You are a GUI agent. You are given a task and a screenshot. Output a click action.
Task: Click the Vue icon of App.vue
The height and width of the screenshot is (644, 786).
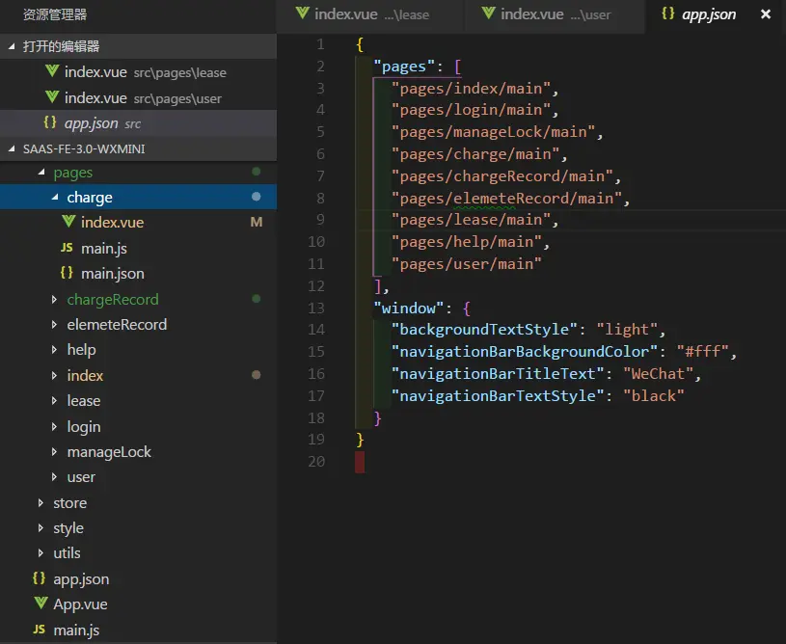point(41,604)
